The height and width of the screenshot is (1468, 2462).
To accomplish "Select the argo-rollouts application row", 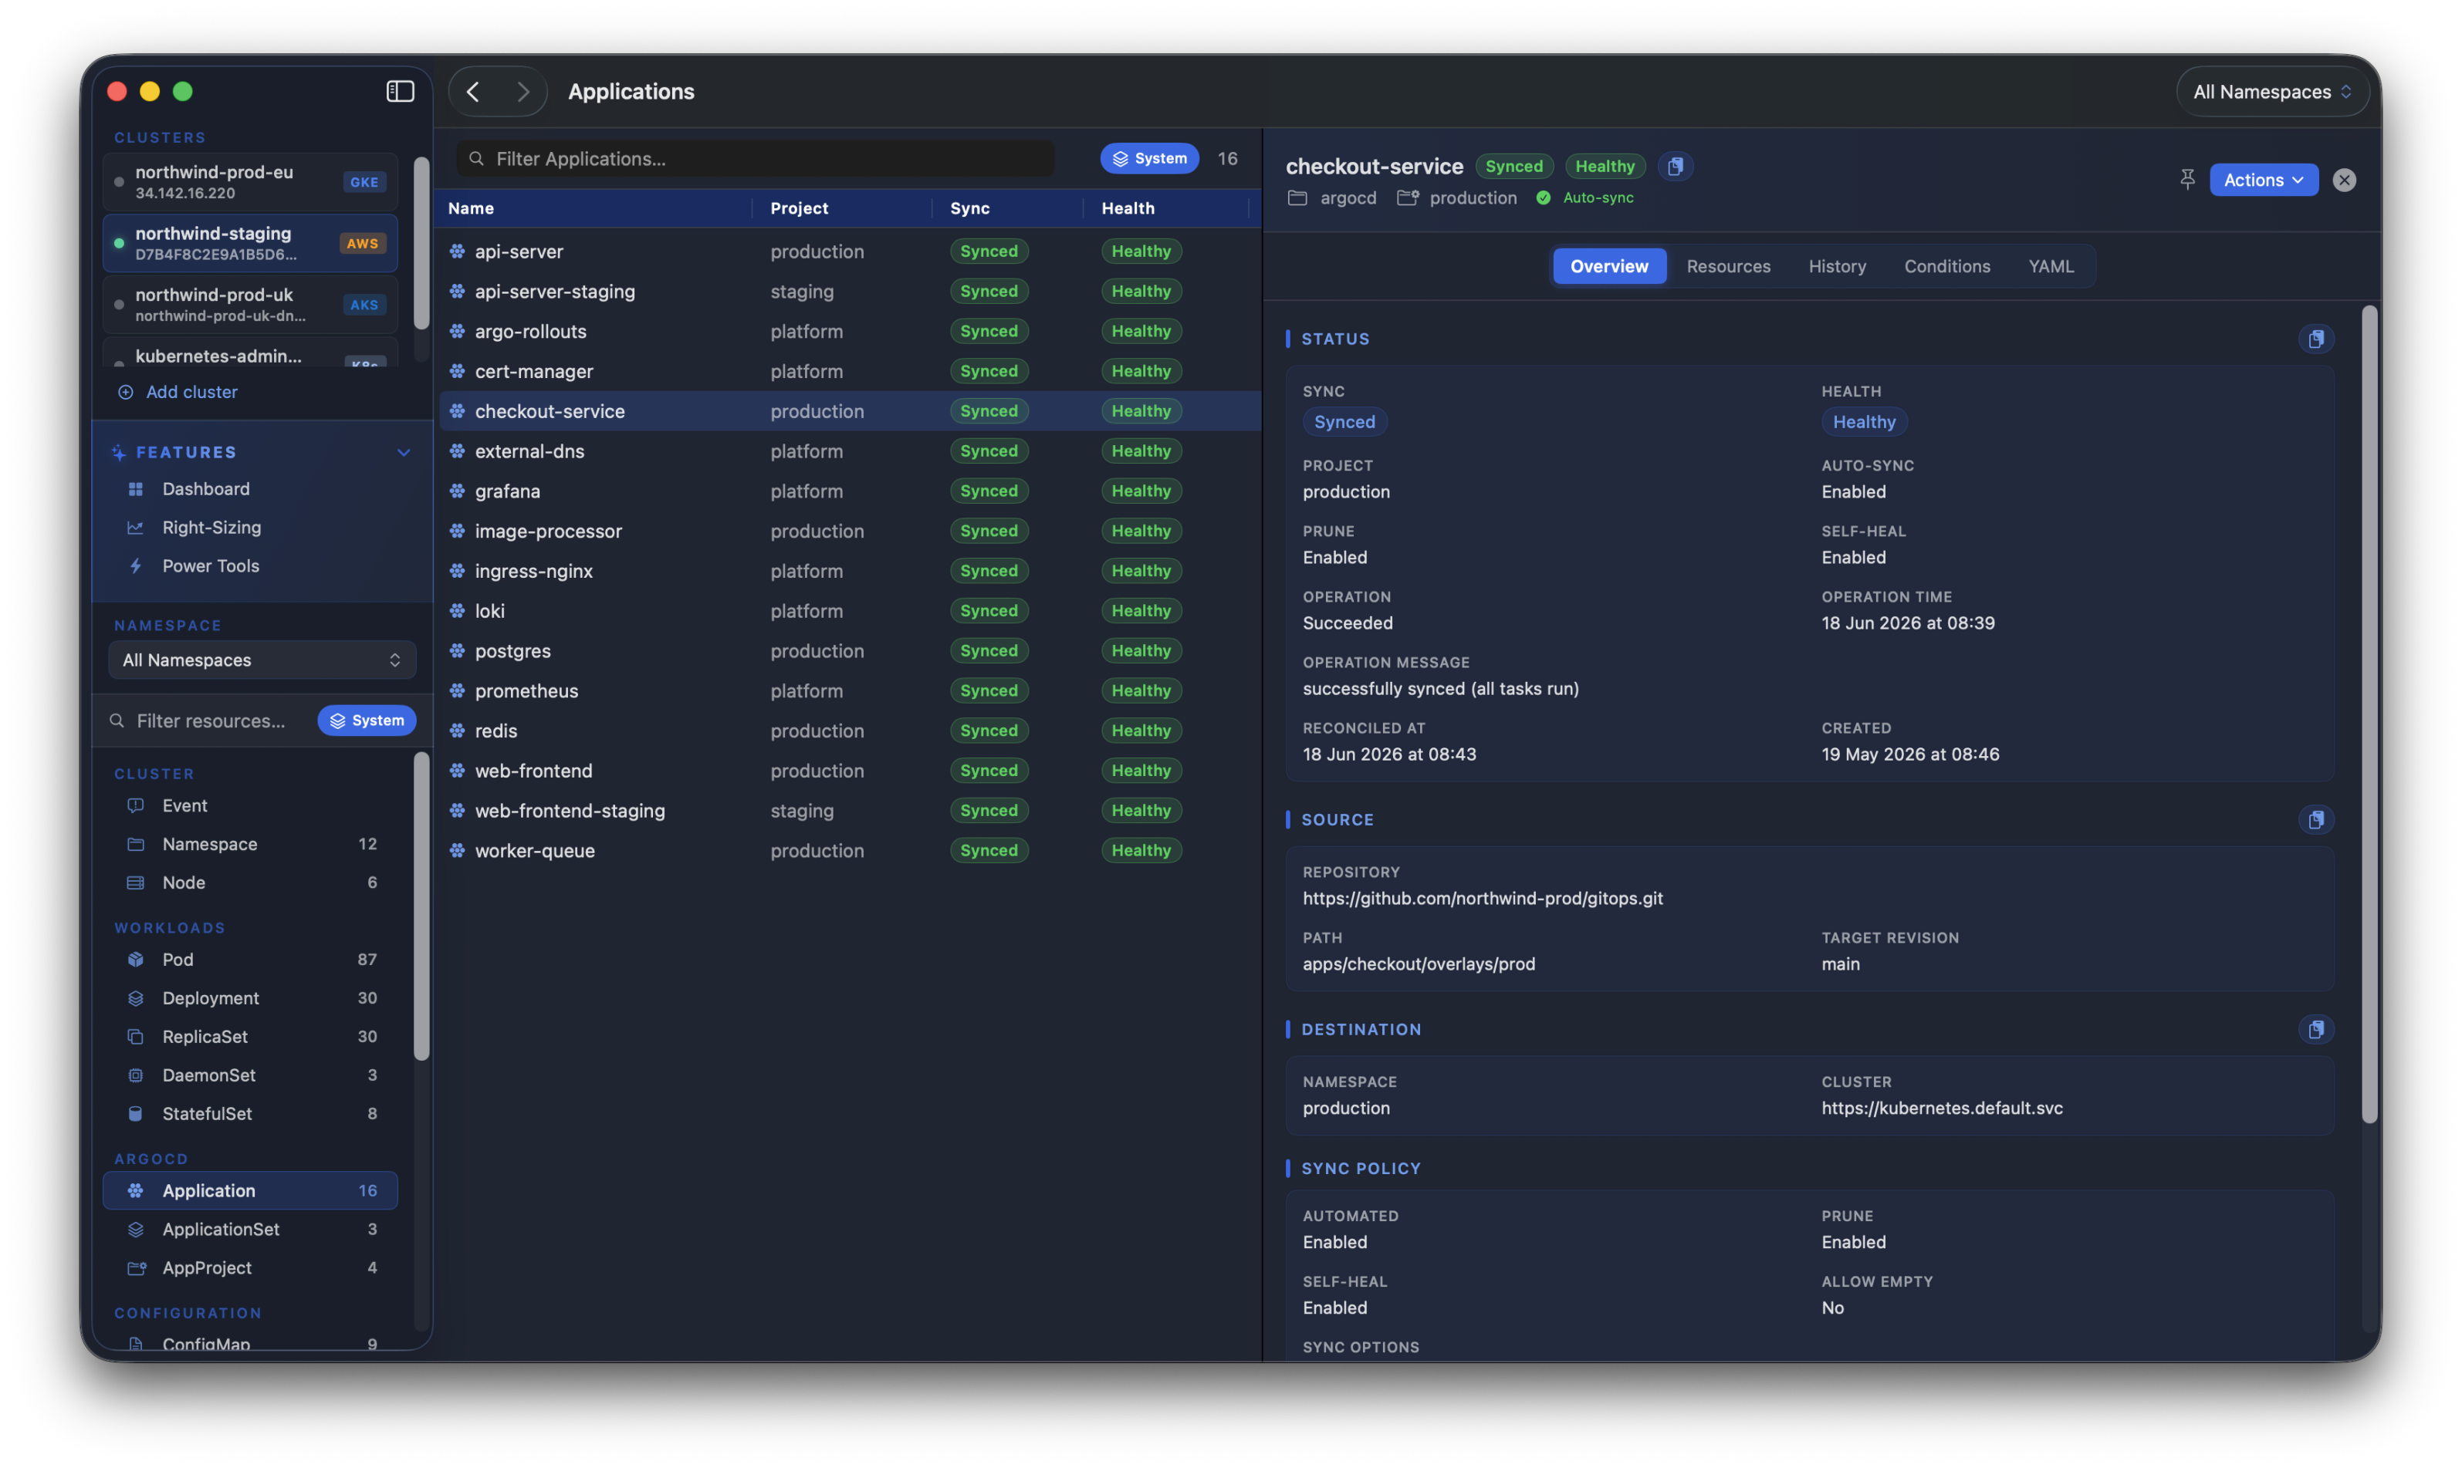I will tap(850, 332).
